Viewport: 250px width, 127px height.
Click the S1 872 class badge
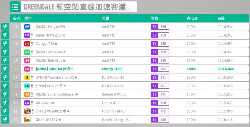click(160, 111)
